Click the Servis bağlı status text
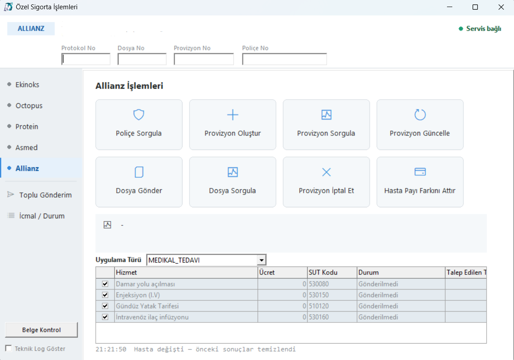The width and height of the screenshot is (514, 360). coord(484,29)
